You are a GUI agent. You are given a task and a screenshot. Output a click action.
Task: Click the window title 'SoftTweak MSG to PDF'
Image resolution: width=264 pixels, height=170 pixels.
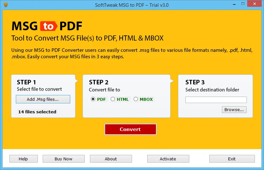[132, 5]
